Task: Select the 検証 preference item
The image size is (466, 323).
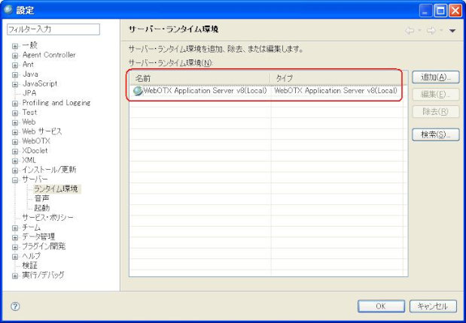Action: tap(30, 265)
